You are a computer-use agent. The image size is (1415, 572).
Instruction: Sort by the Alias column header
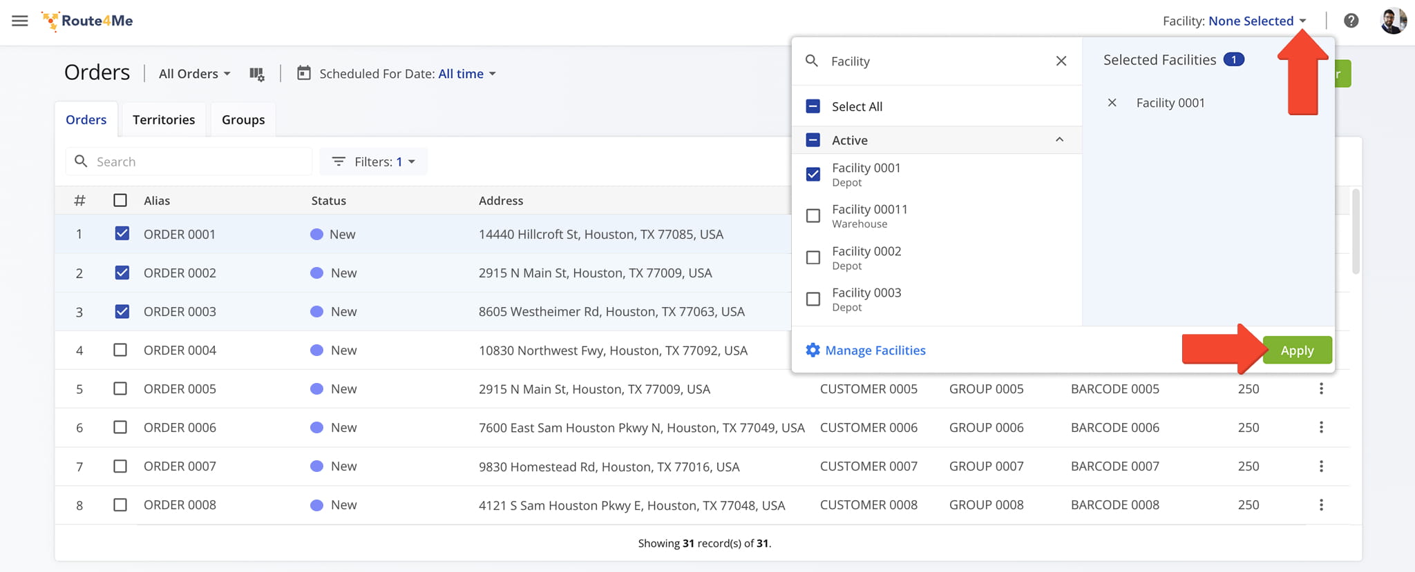point(157,200)
